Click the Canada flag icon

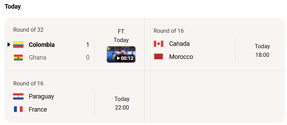click(x=159, y=44)
